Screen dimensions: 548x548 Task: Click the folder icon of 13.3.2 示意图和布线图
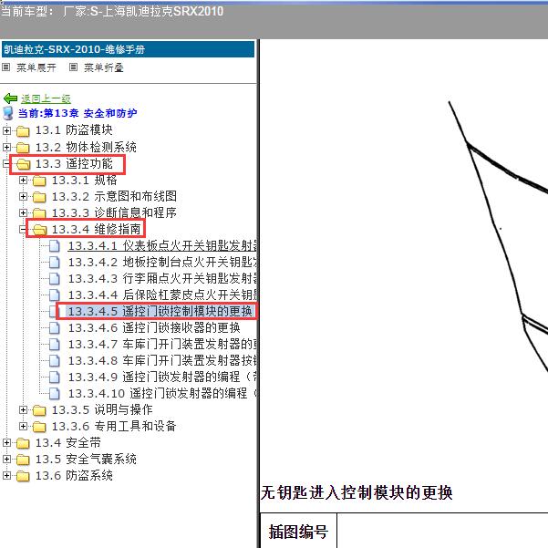click(39, 197)
